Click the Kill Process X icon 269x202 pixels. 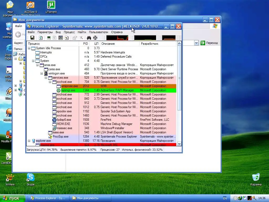click(x=81, y=38)
